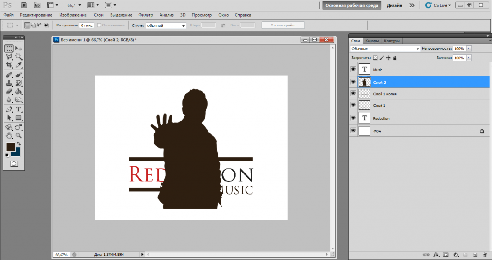
Task: Select the Eyedropper tool
Action: [x=19, y=65]
